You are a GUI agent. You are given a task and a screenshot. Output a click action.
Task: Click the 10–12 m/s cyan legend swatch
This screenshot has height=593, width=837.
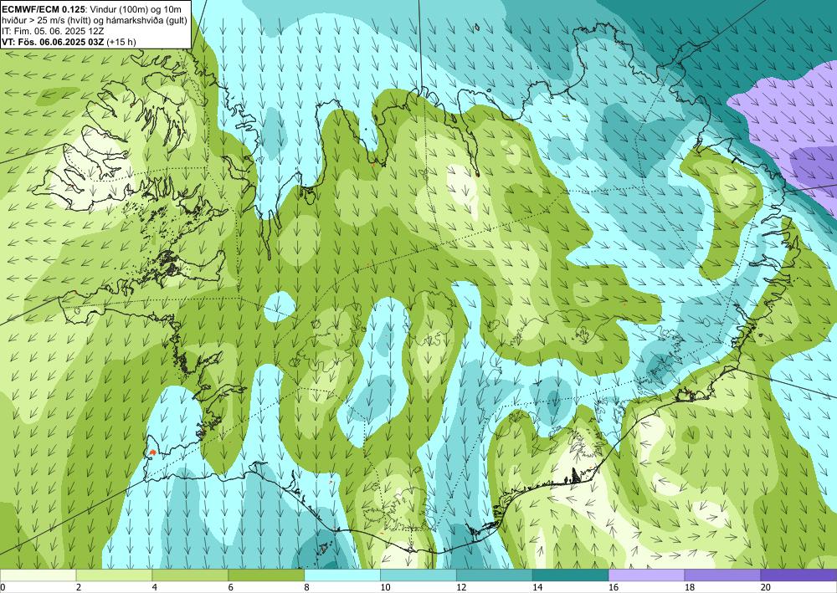pyautogui.click(x=418, y=575)
